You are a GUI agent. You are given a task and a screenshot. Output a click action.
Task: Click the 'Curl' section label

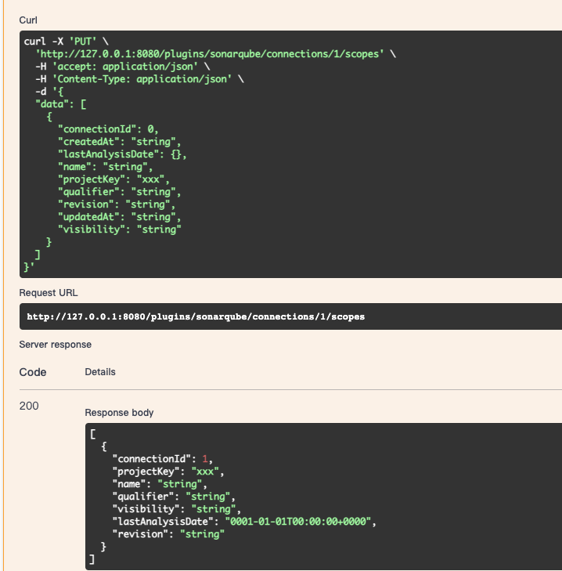[28, 20]
